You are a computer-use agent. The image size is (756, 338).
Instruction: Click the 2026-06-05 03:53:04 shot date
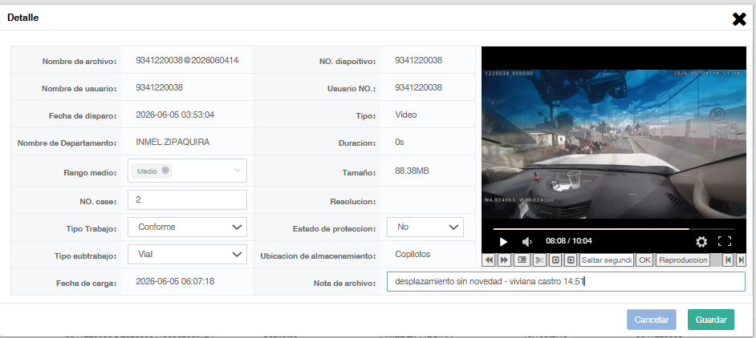pos(175,115)
